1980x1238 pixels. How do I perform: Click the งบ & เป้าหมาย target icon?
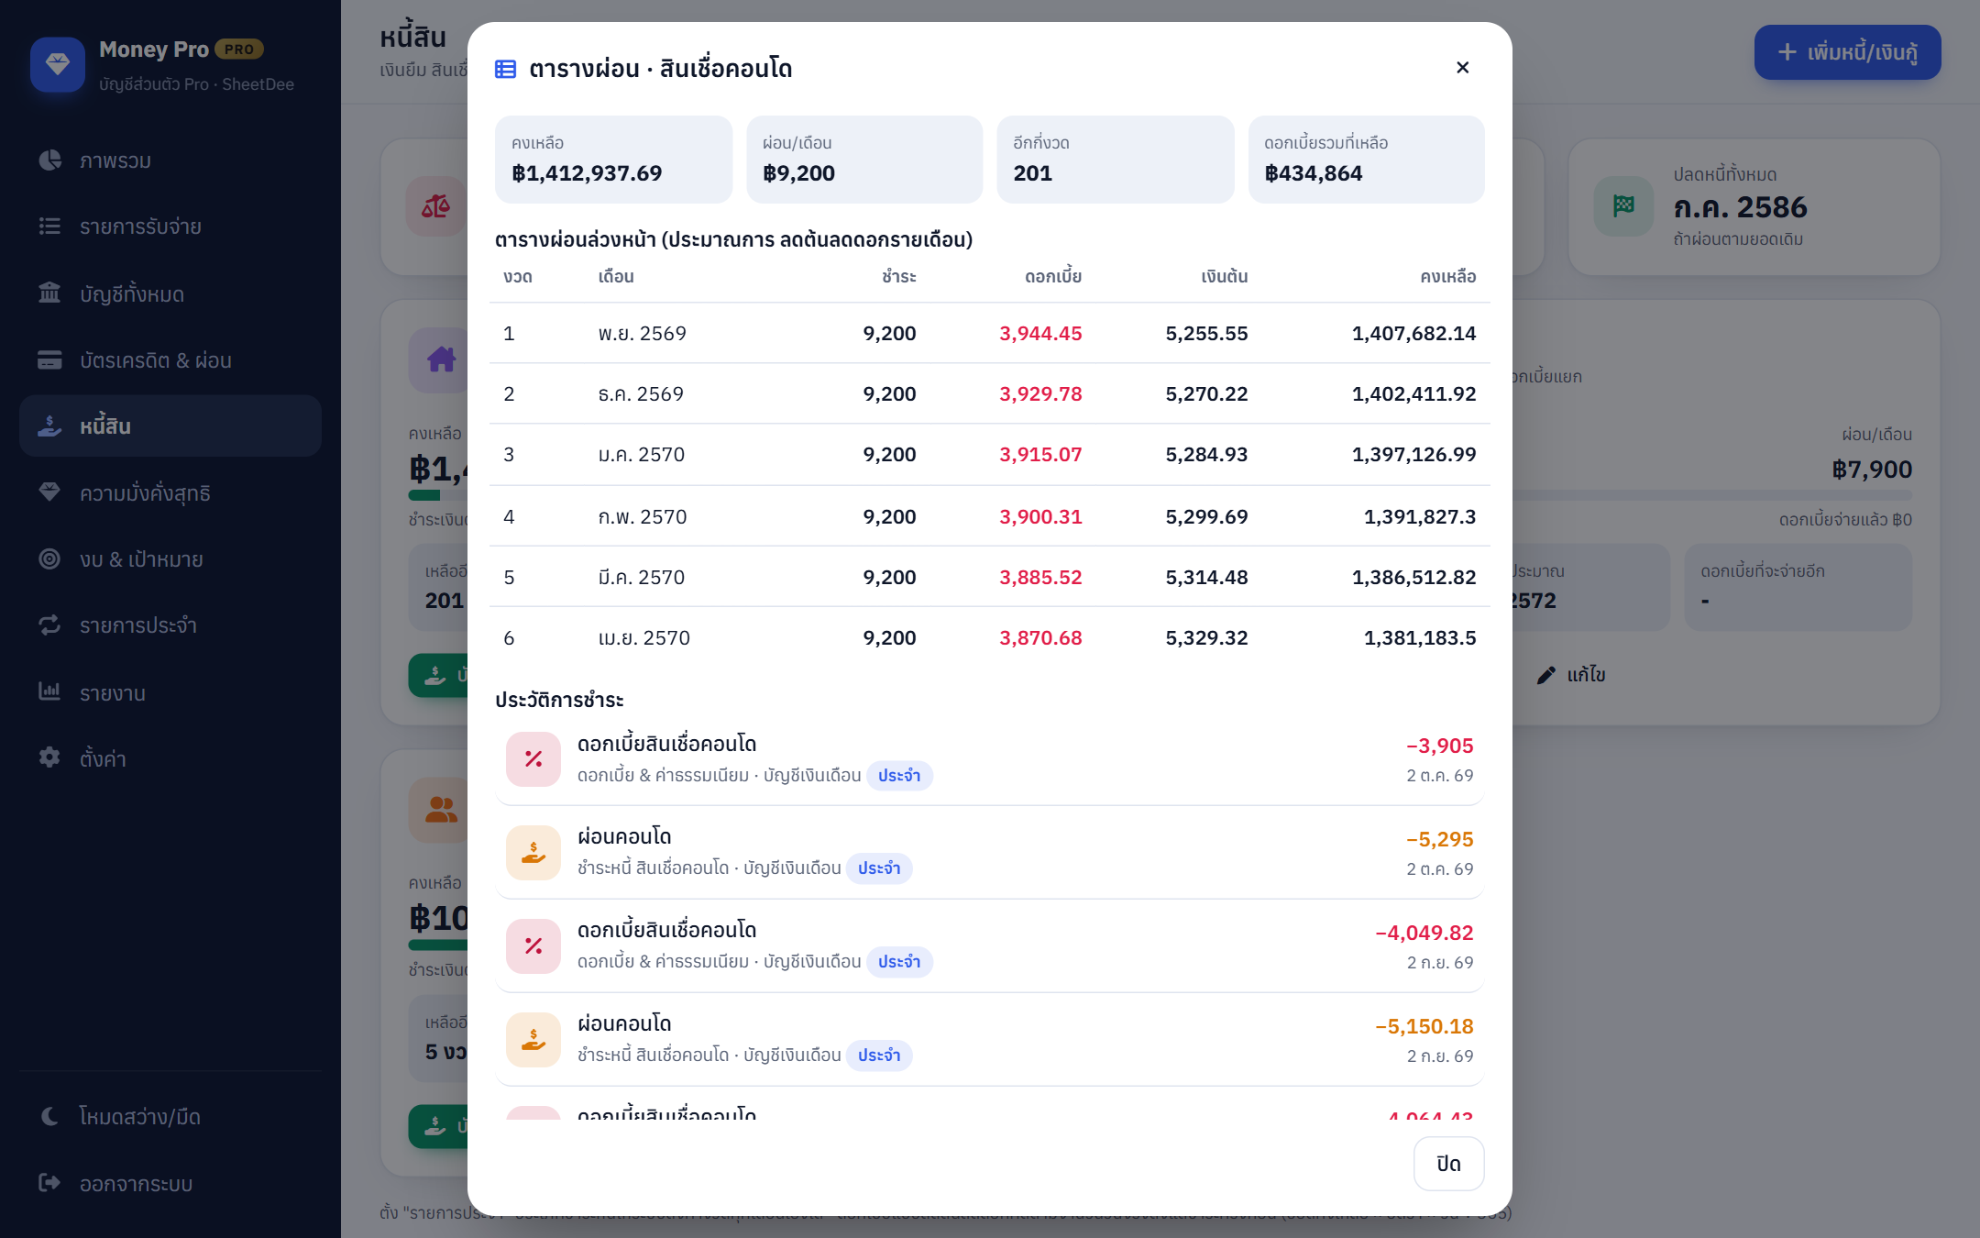tap(49, 558)
